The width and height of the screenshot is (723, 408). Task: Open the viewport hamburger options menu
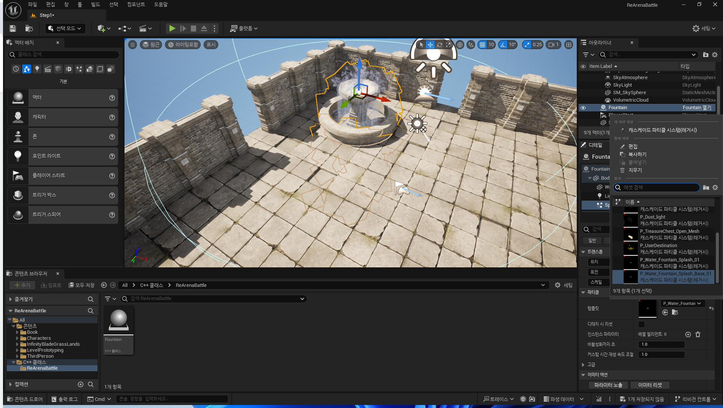coord(132,45)
